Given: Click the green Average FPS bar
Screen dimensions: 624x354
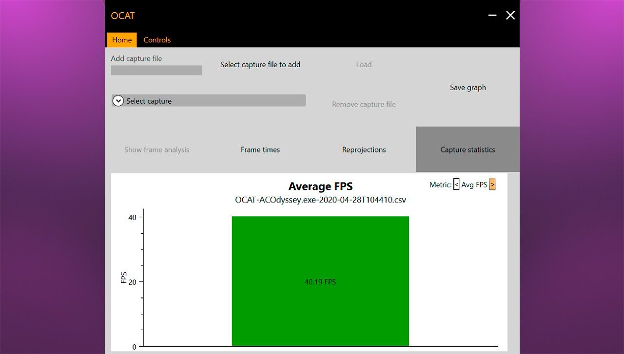Looking at the screenshot, I should tap(320, 243).
